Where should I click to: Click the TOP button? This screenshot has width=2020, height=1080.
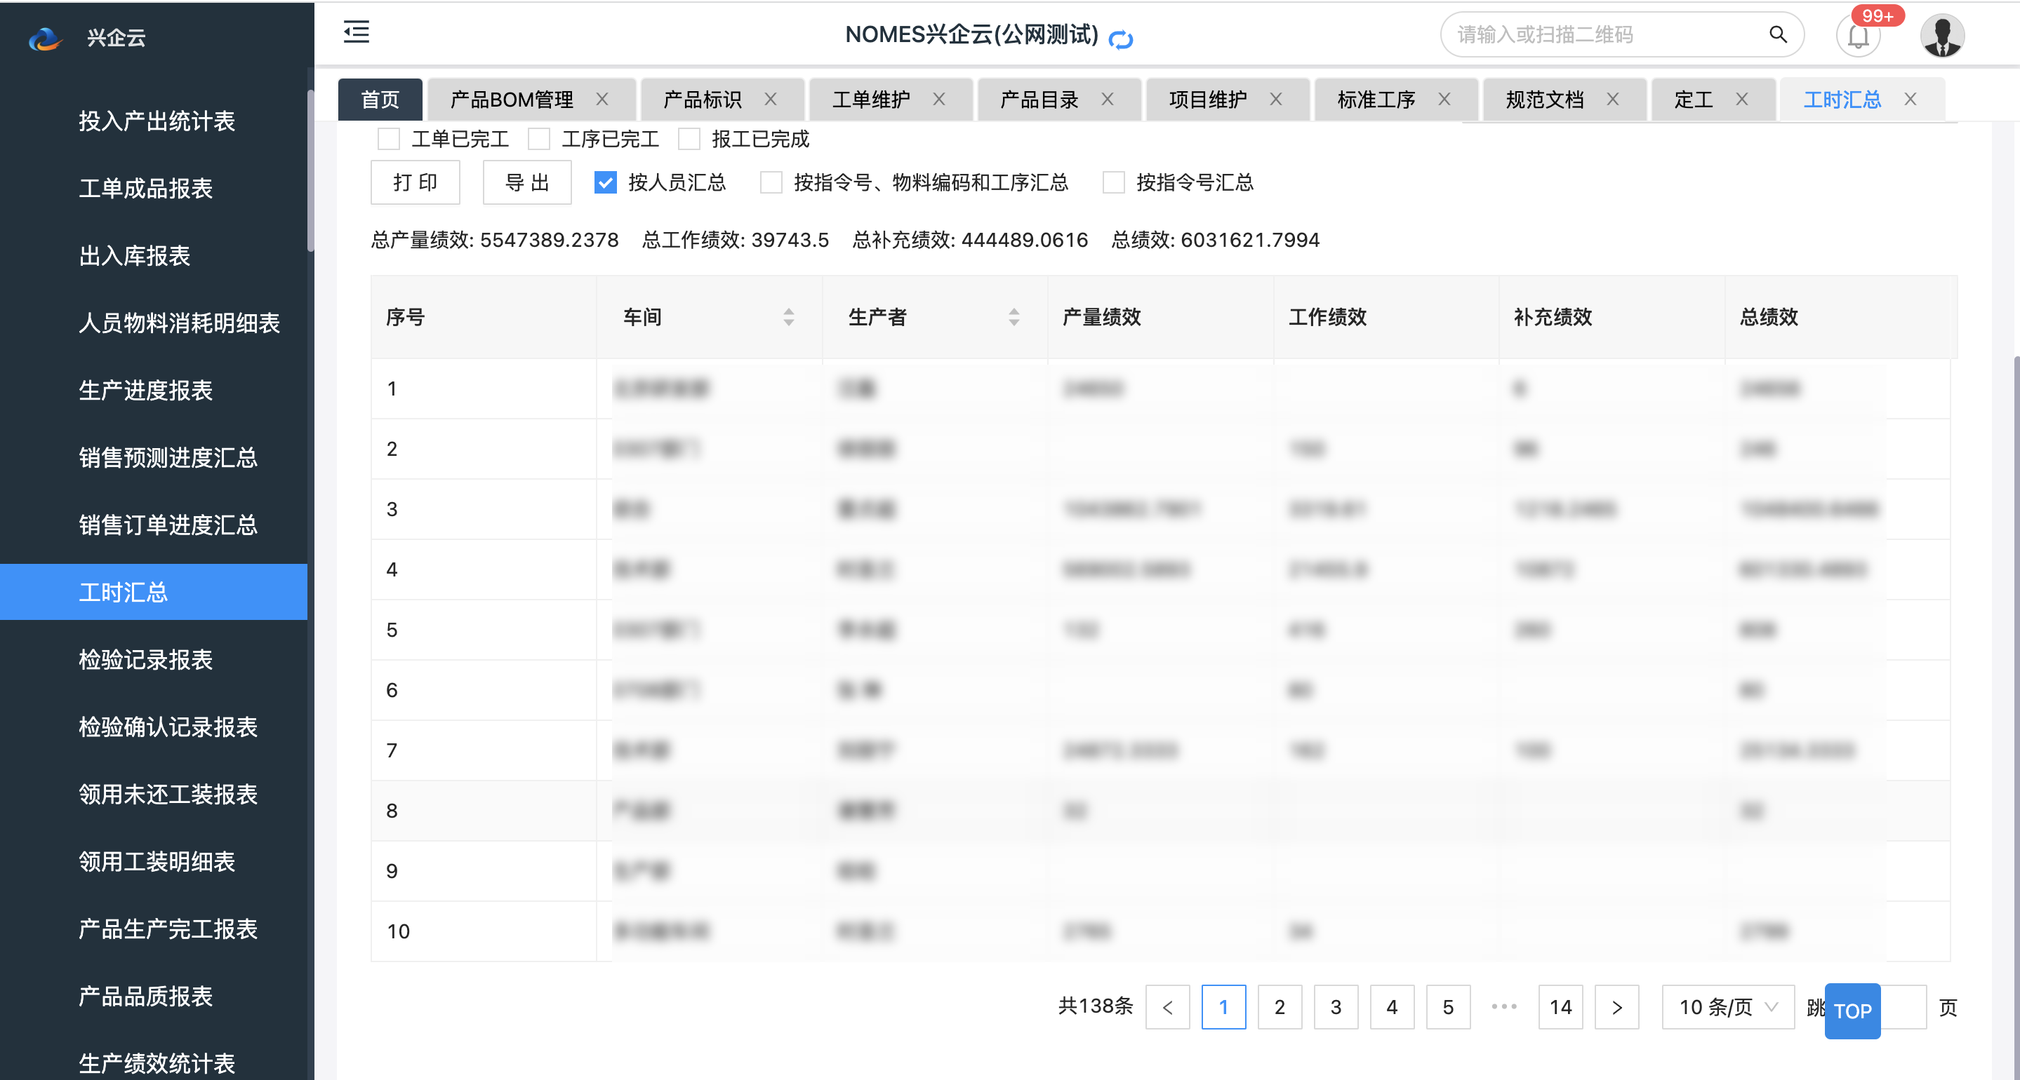tap(1852, 1011)
